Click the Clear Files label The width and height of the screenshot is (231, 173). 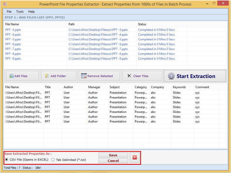point(141,76)
